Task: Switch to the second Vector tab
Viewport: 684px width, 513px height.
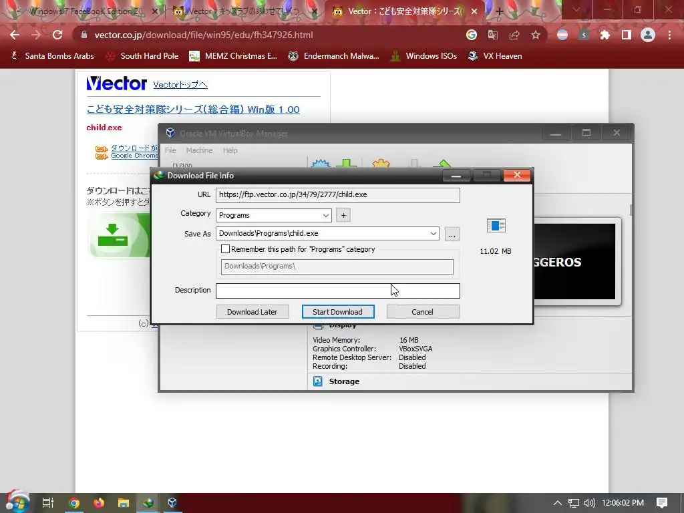Action: pyautogui.click(x=245, y=11)
